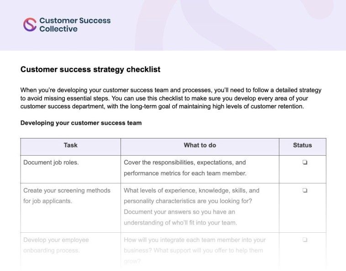Screen dimensions: 346x271
Task: Click the 'Document job roles.' task cell
Action: [x=51, y=163]
